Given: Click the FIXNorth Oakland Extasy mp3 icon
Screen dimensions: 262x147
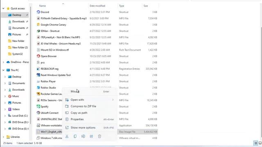Looking at the screenshot, I should pyautogui.click(x=38, y=18).
